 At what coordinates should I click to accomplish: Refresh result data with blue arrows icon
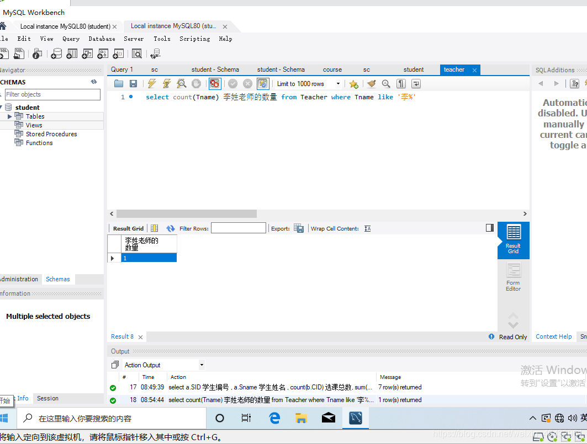170,228
